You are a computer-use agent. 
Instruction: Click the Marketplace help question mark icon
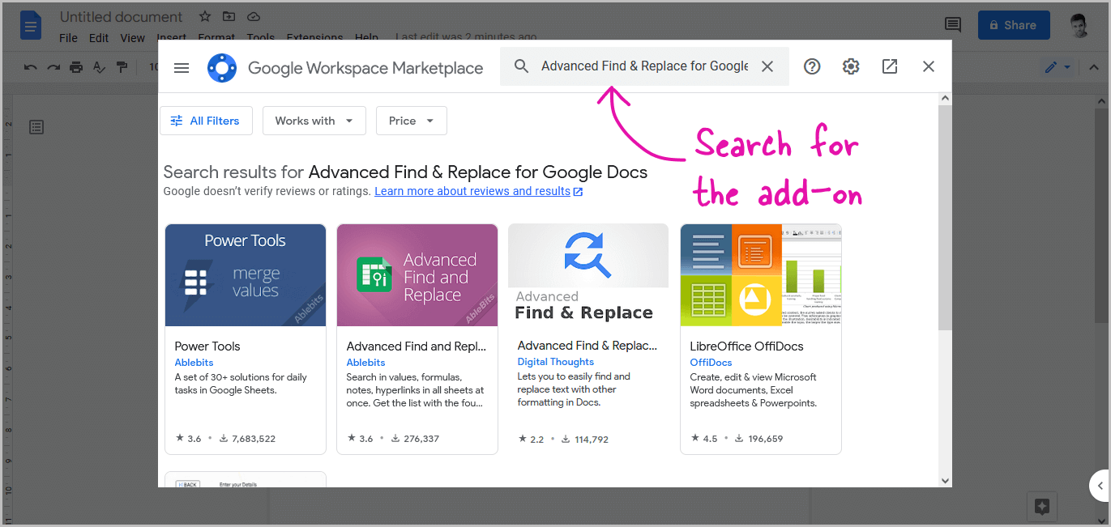(x=812, y=66)
